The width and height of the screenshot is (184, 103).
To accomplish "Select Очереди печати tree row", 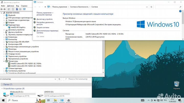I will click(14, 54).
